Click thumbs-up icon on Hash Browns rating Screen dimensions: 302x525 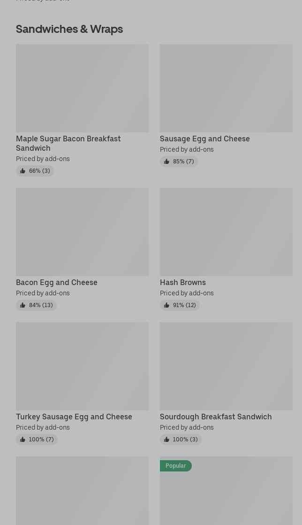coord(166,305)
